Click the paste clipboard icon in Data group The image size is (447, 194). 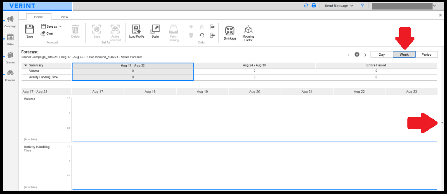(x=202, y=27)
